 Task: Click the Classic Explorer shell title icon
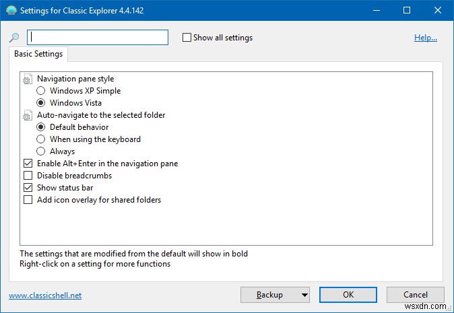pos(11,11)
